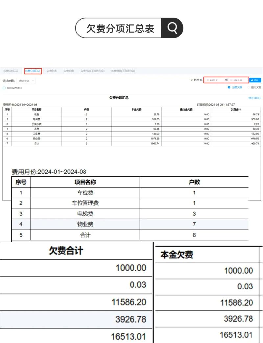
Task: Click the magnifier search icon beside 欠费分项汇总表
Action: [172, 28]
